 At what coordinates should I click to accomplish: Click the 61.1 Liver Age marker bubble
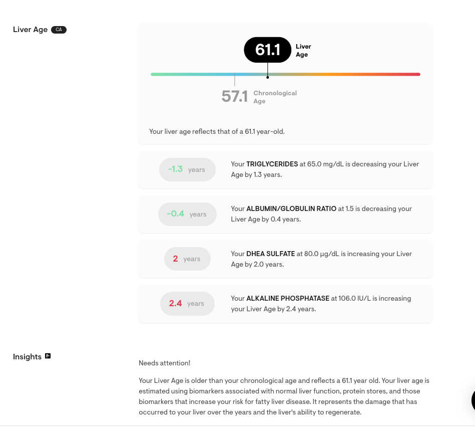267,50
